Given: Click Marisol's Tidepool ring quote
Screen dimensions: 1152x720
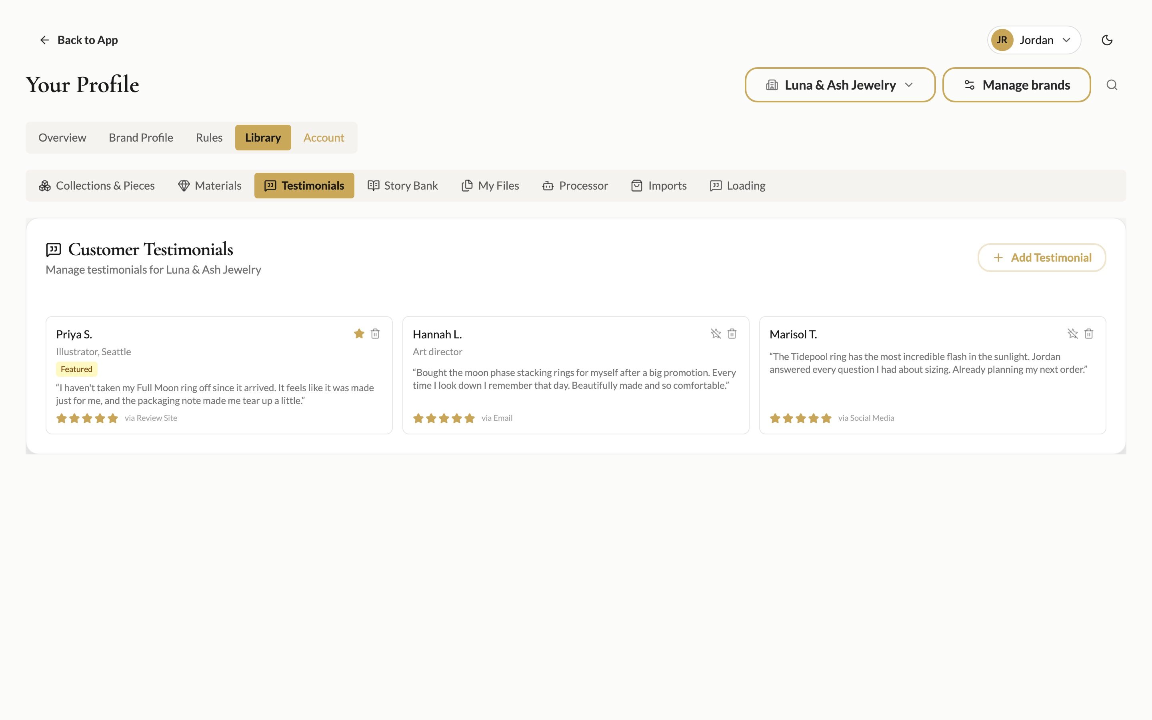Looking at the screenshot, I should pyautogui.click(x=928, y=363).
